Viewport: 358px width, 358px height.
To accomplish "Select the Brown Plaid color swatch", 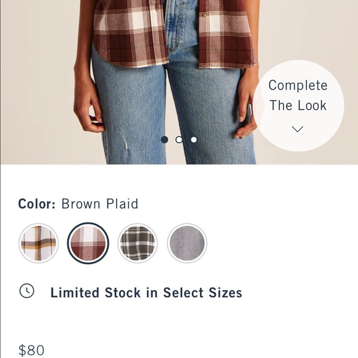I will [x=88, y=243].
